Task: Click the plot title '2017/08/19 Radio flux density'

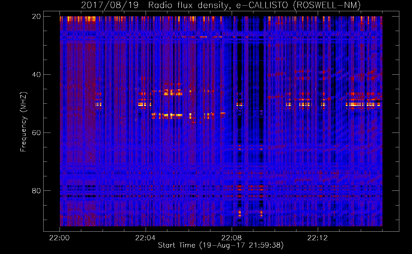Action: (x=221, y=5)
